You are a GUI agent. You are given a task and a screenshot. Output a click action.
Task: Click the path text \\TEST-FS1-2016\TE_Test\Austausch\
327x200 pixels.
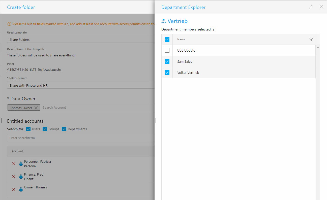click(34, 70)
